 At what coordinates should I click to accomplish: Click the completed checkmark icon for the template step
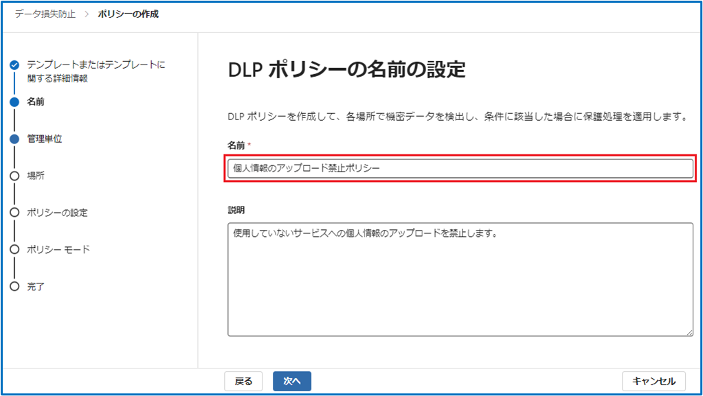pyautogui.click(x=14, y=65)
